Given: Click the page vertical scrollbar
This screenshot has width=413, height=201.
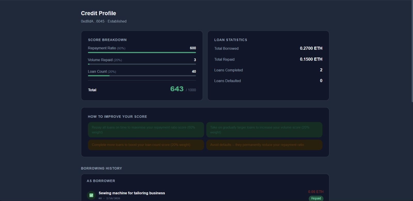Looking at the screenshot, I should point(412,52).
